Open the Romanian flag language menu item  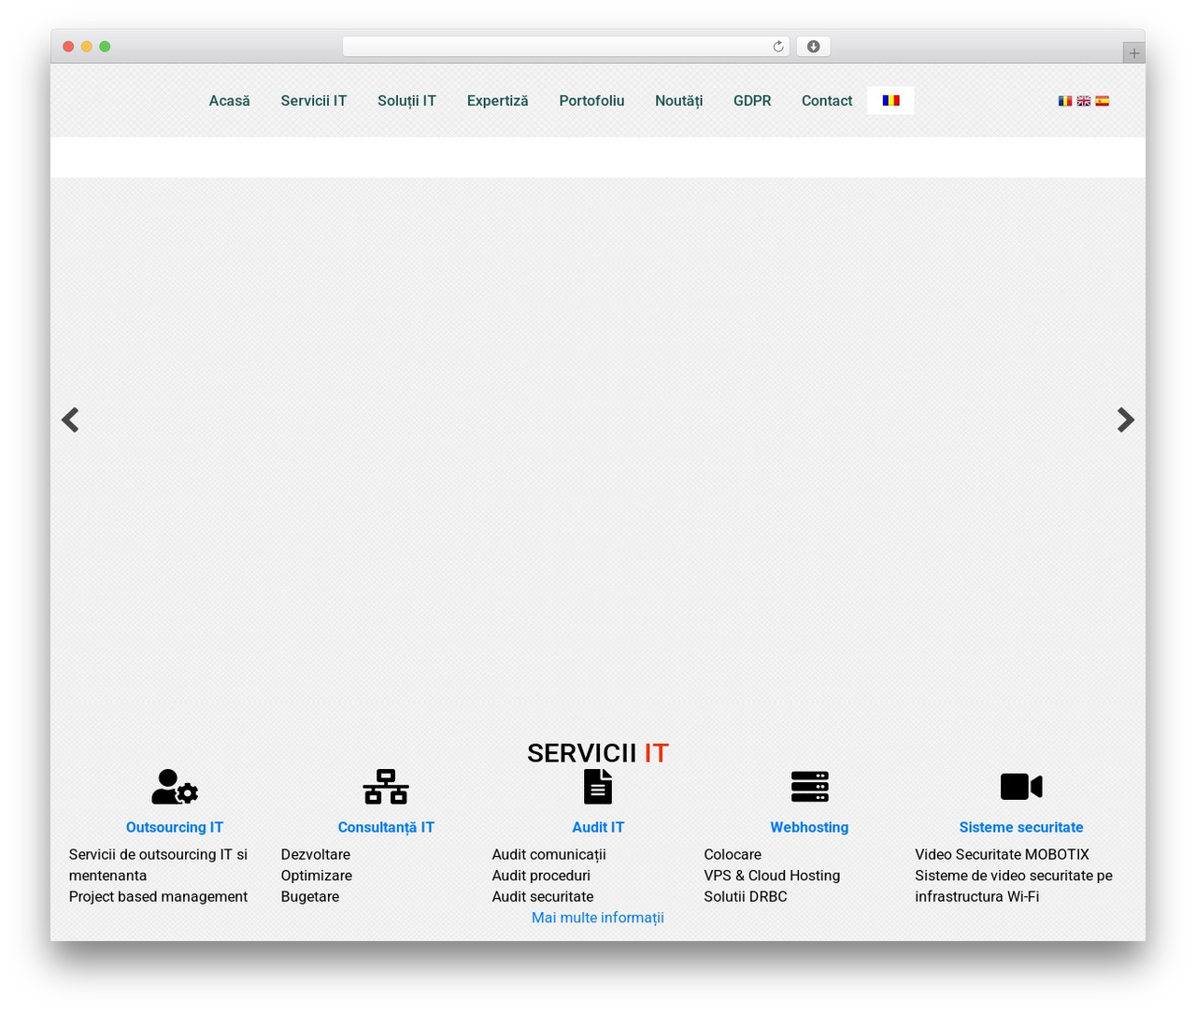tap(890, 100)
